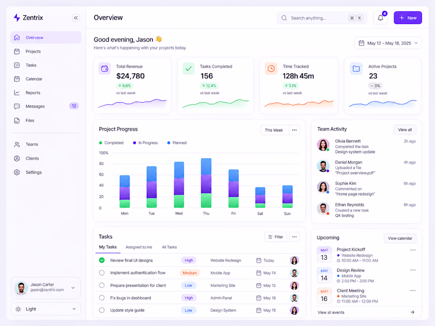
Task: Click Sophie Kim's avatar in Team Activity
Action: tap(323, 187)
